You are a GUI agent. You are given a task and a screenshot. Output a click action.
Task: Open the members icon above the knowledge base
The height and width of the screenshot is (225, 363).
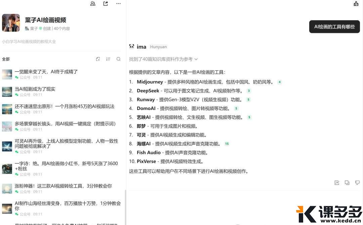point(93,3)
